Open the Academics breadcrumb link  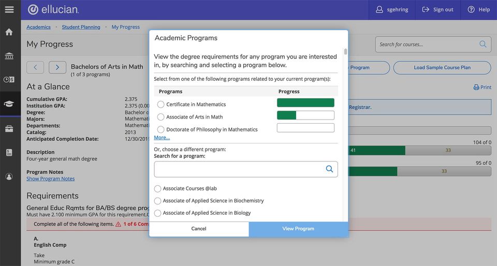click(38, 27)
